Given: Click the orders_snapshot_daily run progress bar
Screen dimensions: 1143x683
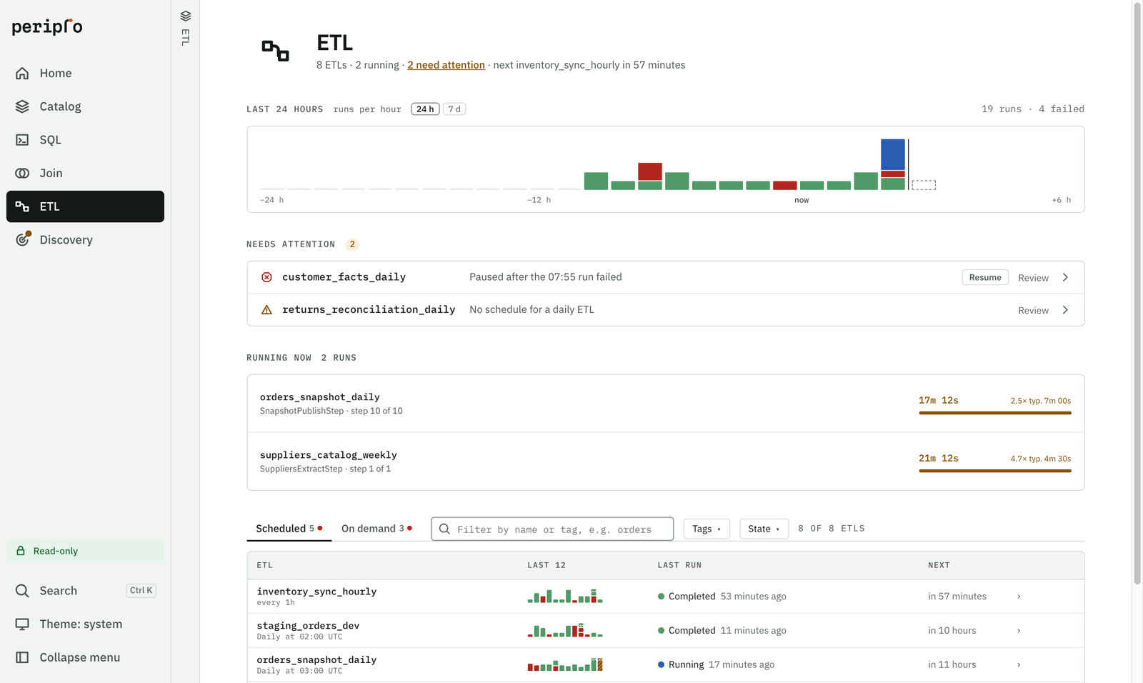Looking at the screenshot, I should [x=995, y=413].
